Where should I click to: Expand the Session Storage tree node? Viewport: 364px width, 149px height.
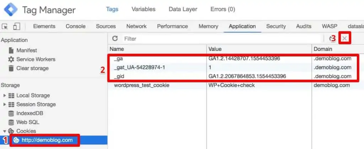pos(5,104)
